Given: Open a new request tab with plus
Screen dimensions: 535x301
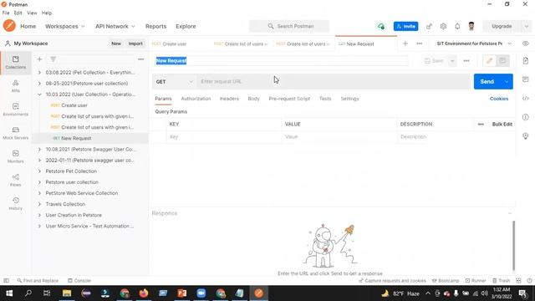Looking at the screenshot, I should pos(405,43).
